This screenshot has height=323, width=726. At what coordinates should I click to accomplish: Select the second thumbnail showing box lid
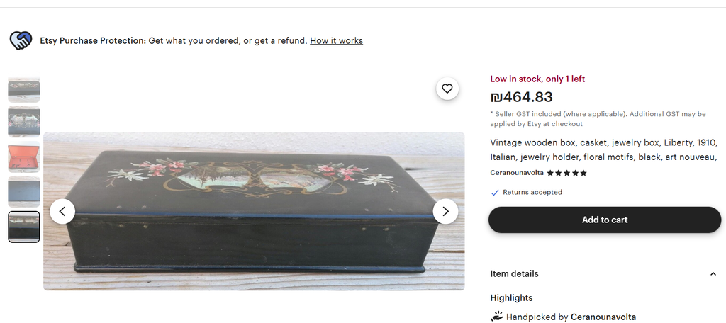[24, 122]
